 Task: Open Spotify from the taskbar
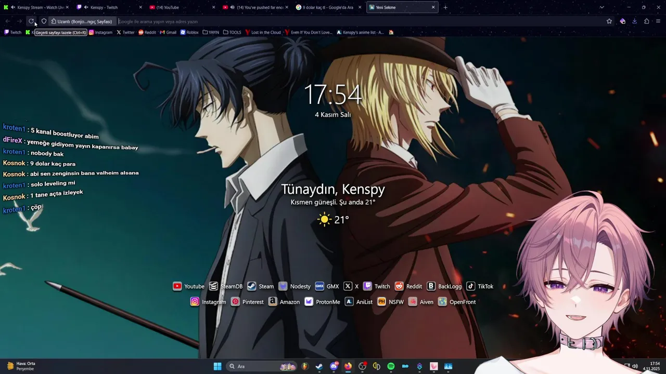(x=391, y=366)
